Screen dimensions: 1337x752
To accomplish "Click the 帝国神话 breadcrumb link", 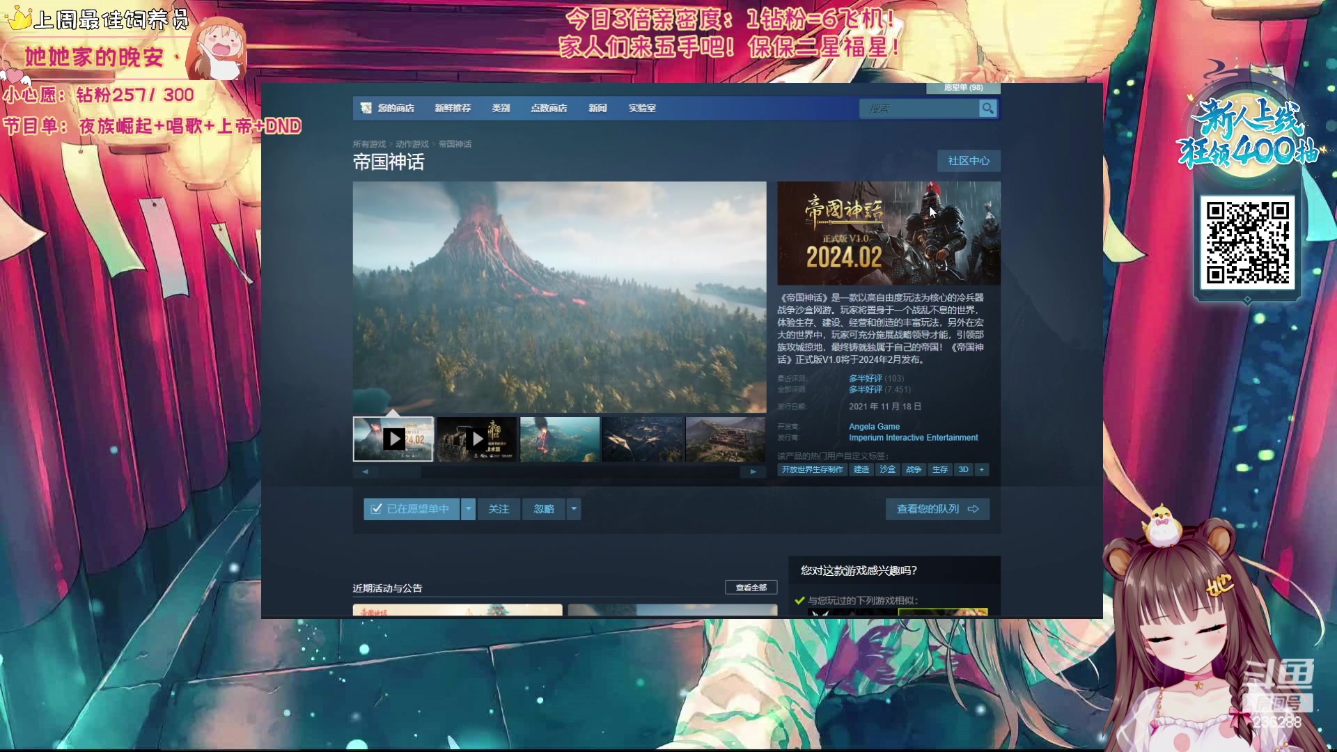I will (x=455, y=144).
